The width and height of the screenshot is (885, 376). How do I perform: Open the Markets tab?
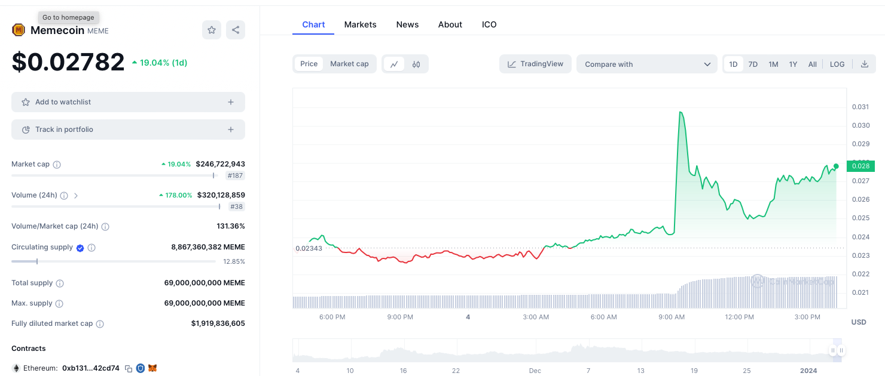coord(360,24)
